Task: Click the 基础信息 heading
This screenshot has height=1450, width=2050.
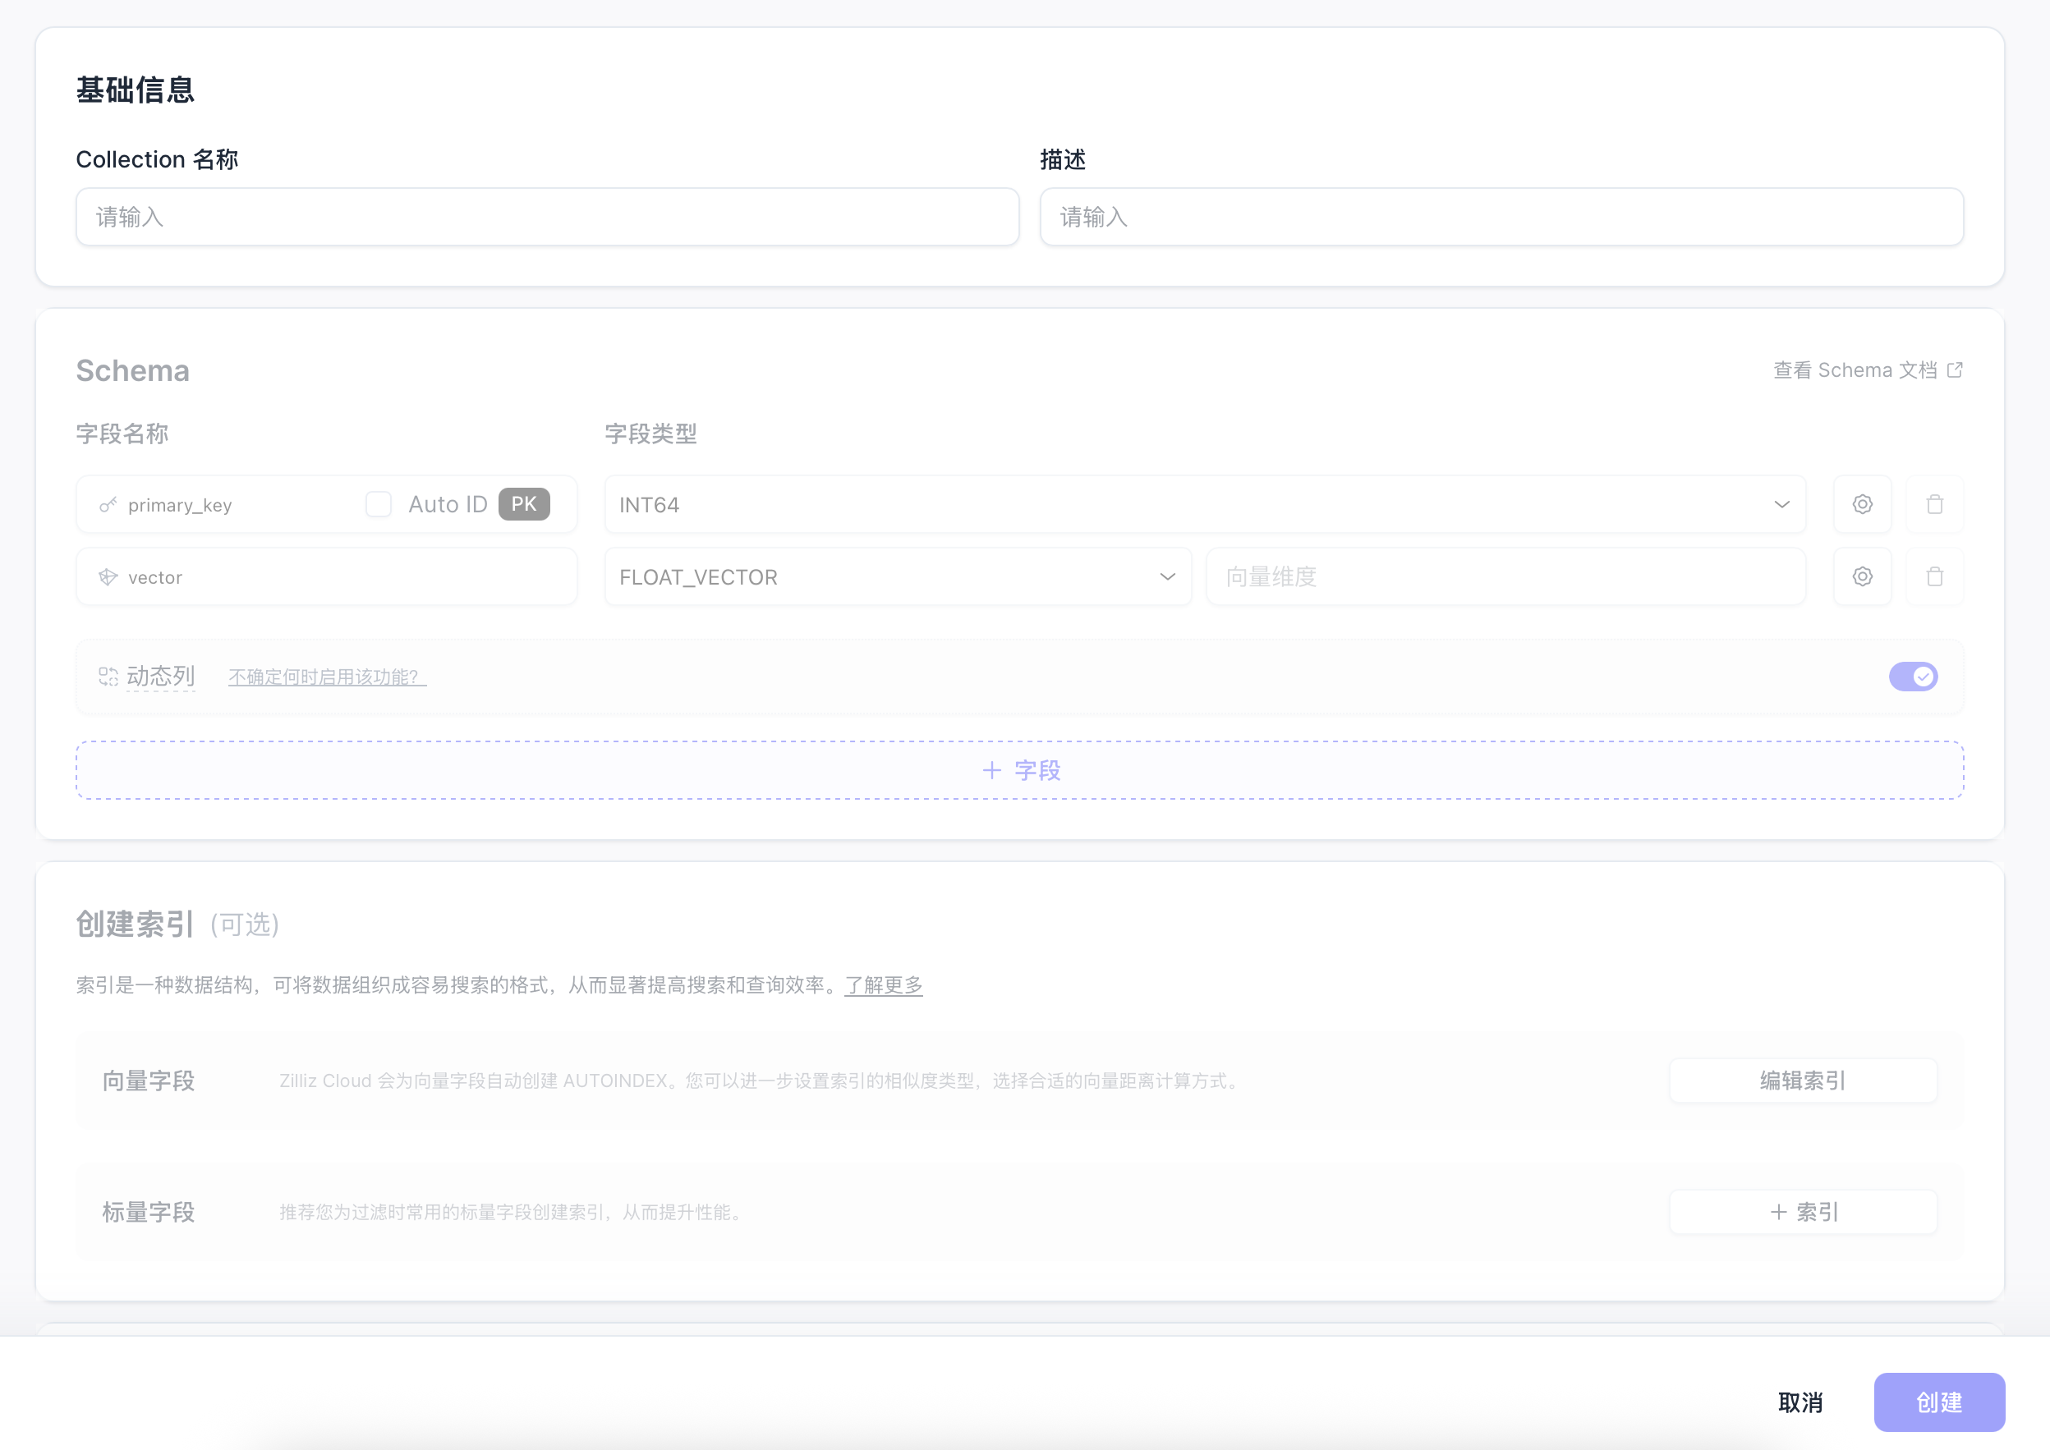Action: coord(136,90)
